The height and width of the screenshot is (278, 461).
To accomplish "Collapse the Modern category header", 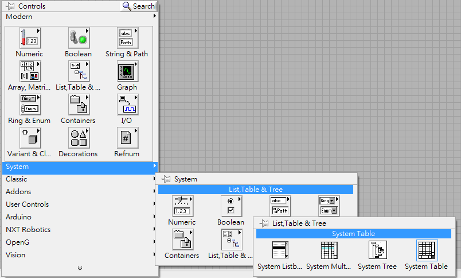I will tap(80, 17).
